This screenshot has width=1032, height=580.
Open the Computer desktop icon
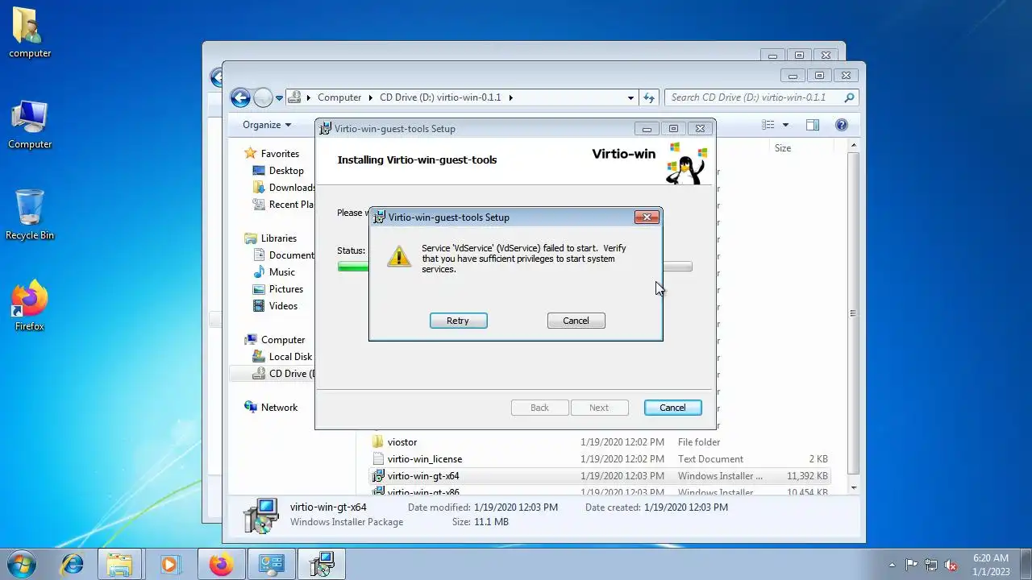[x=30, y=125]
